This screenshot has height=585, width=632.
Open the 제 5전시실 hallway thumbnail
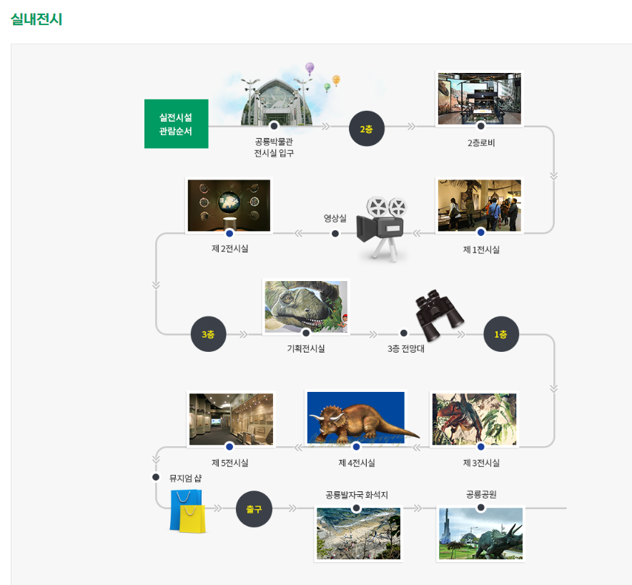tap(231, 419)
